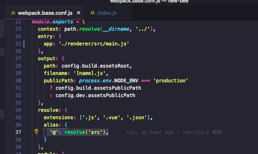258x154 pixels.
Task: Click line number 30 in gutter
Action: [18, 81]
